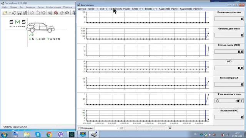Click the blue-yellow app icon in taskbar

(x=83, y=135)
